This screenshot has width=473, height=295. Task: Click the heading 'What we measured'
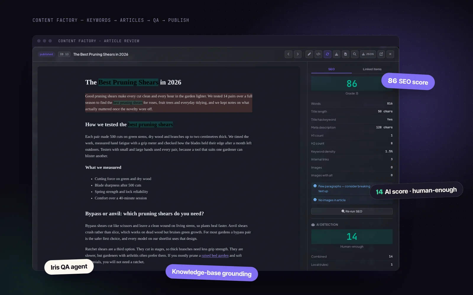click(103, 167)
